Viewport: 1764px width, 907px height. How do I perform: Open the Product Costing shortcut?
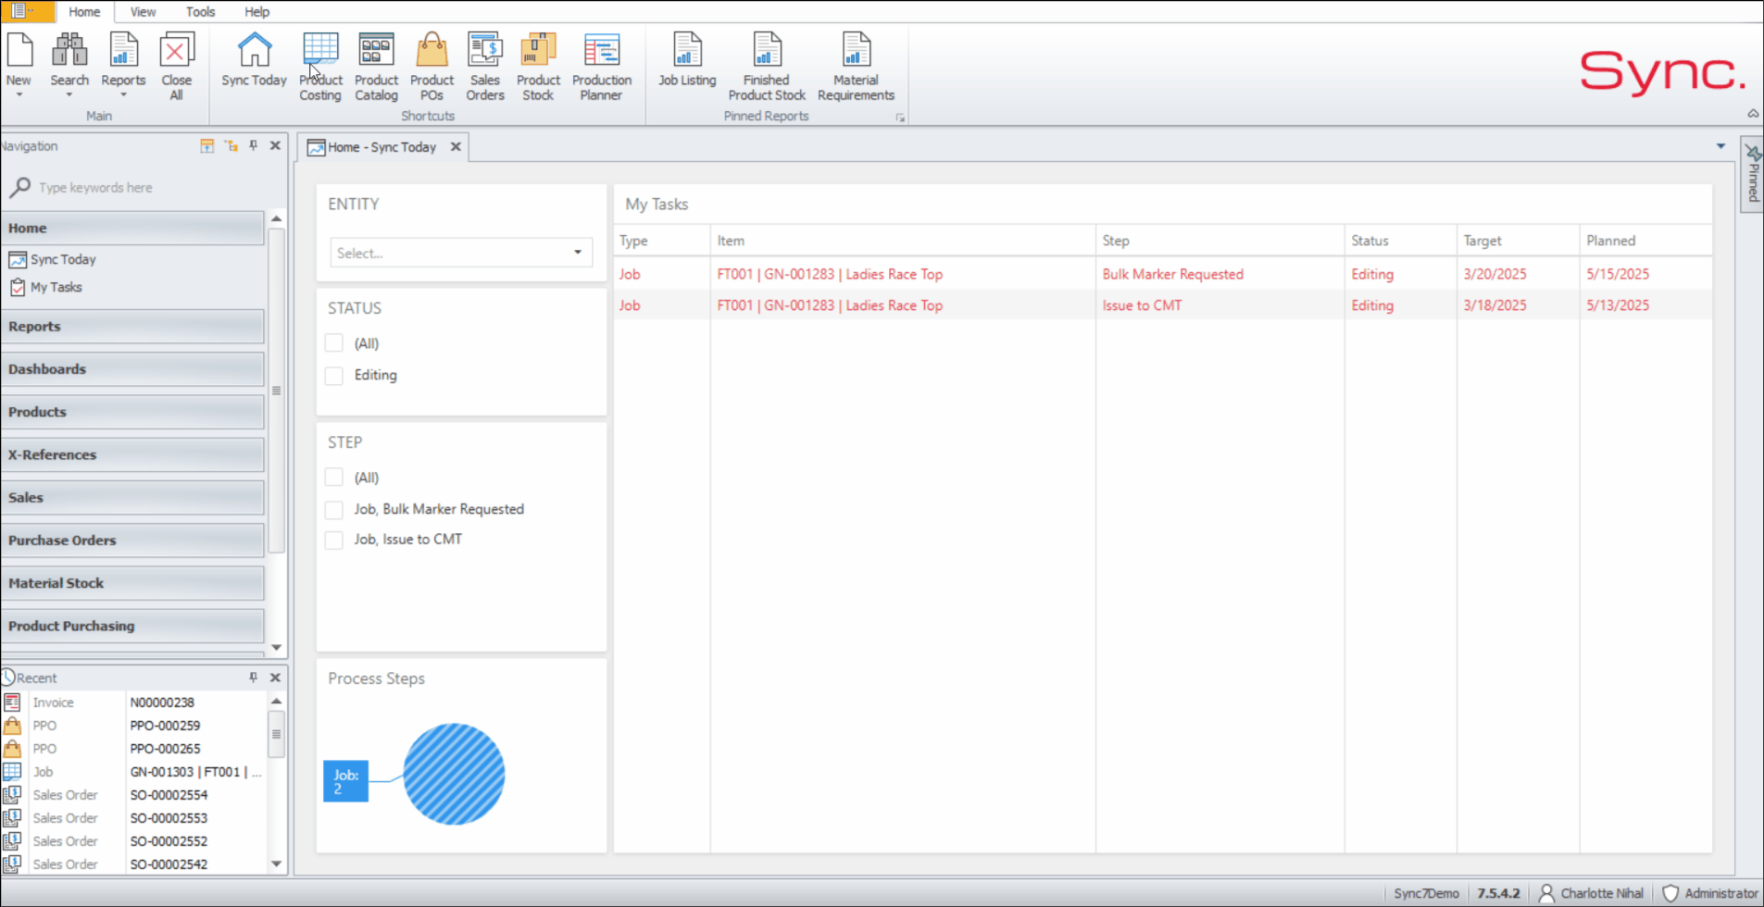click(x=320, y=66)
